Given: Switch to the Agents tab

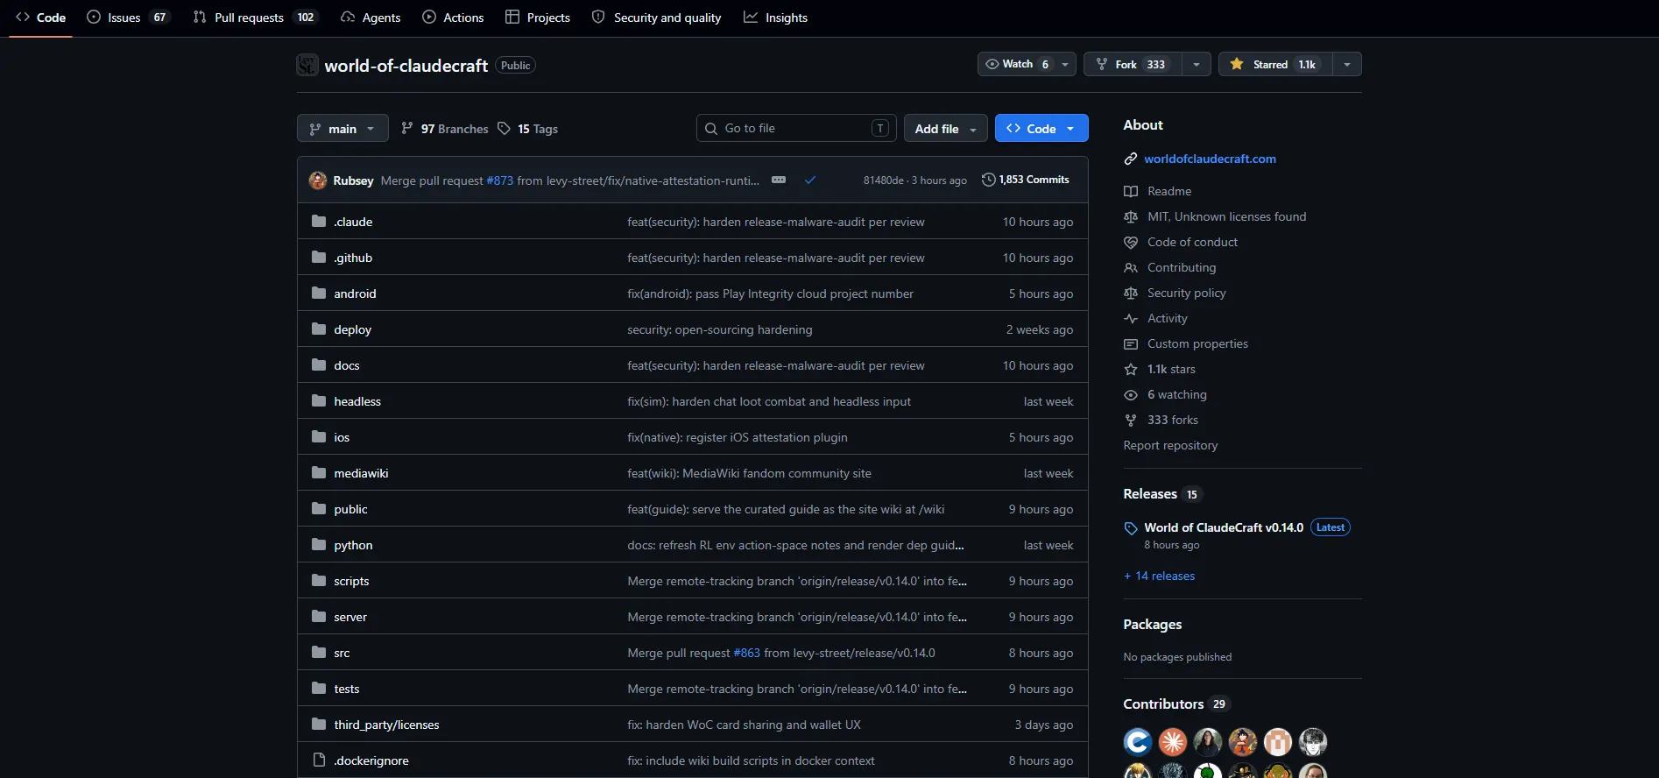Looking at the screenshot, I should (371, 18).
